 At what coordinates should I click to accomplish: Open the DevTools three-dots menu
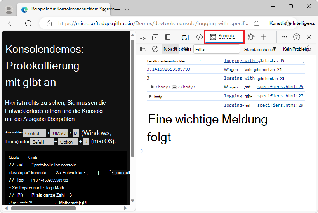[x=284, y=37]
